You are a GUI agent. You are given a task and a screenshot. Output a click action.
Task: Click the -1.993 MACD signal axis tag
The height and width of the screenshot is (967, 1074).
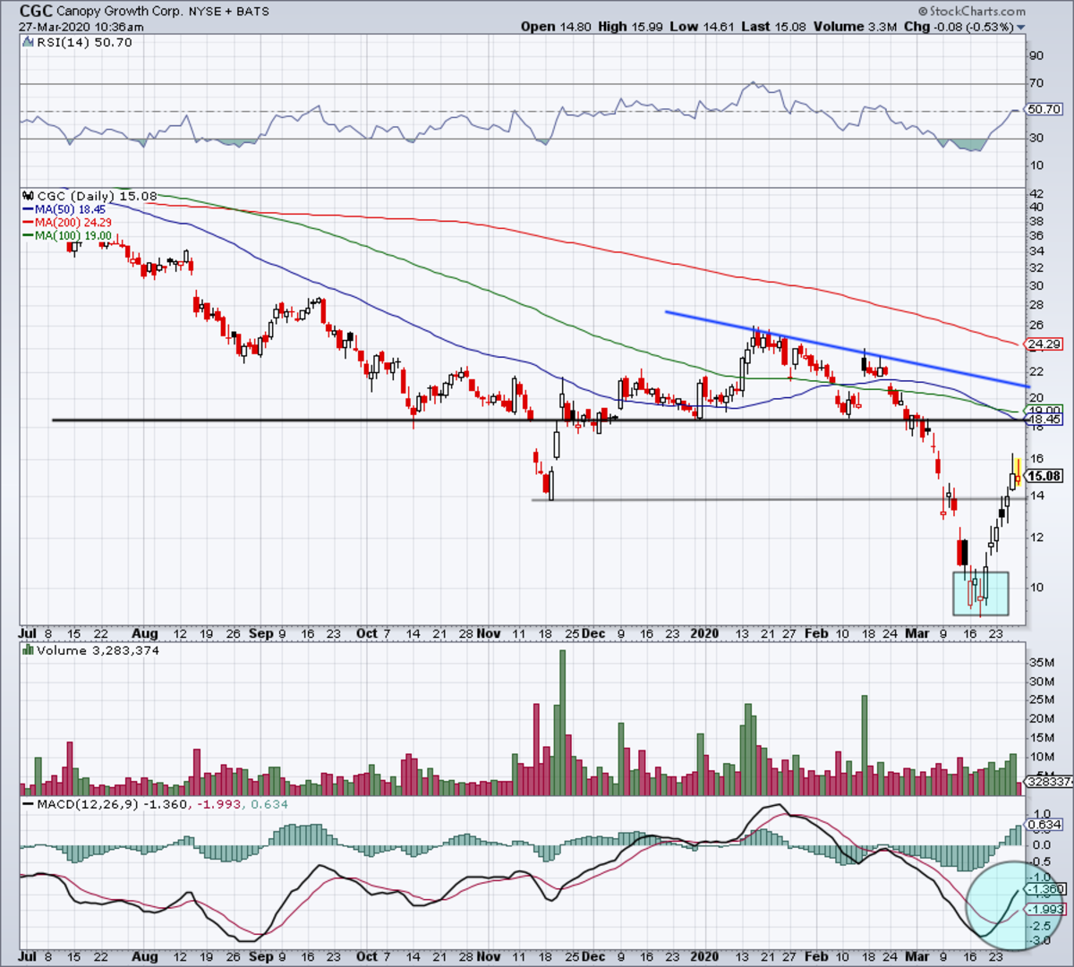click(x=1046, y=909)
